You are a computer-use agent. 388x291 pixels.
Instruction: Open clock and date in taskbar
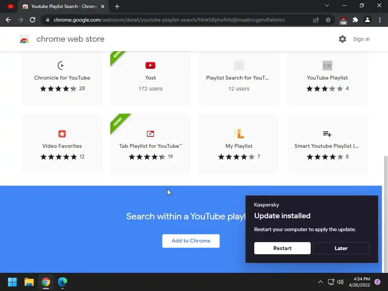pyautogui.click(x=359, y=282)
